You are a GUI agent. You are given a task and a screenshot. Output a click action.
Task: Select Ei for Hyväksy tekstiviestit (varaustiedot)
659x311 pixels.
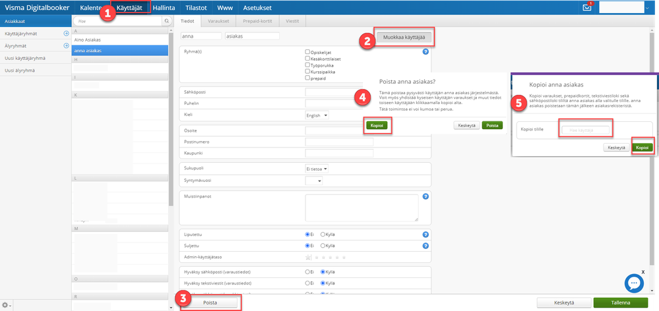click(307, 283)
